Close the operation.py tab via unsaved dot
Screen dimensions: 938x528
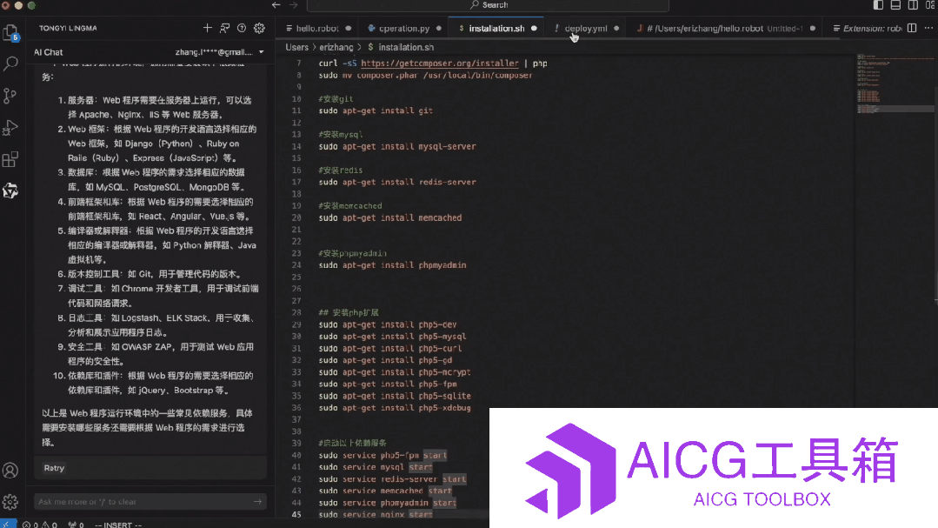(x=438, y=28)
